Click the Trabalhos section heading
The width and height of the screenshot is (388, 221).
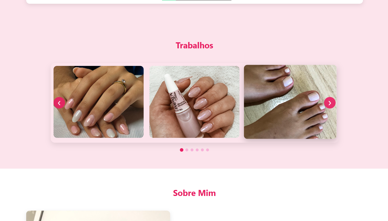194,45
